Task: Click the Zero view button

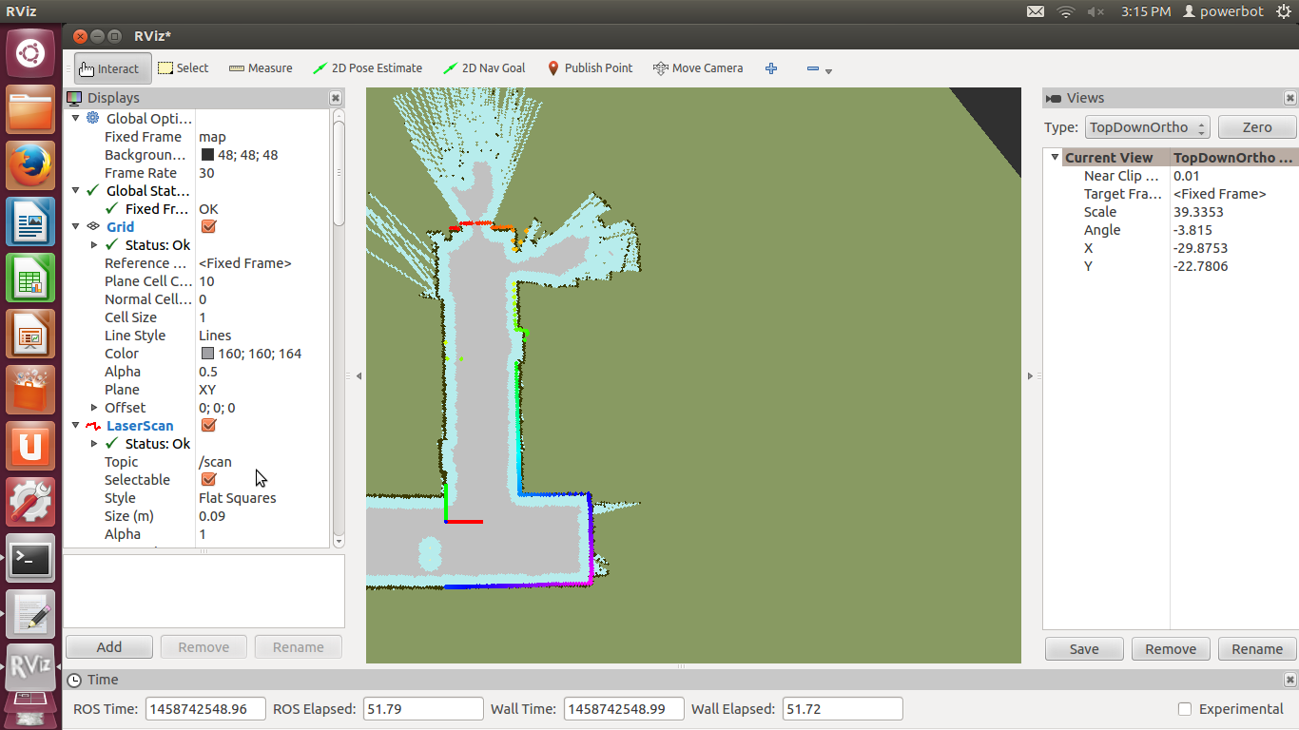Action: pos(1257,127)
